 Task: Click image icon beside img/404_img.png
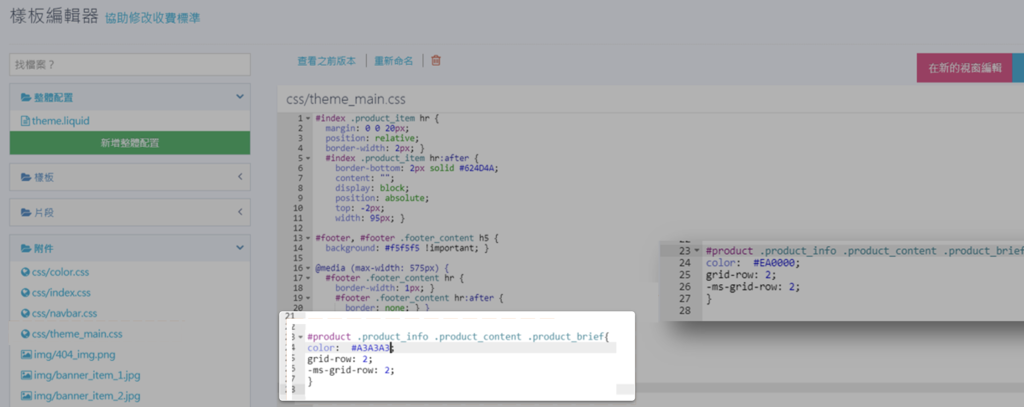point(26,354)
